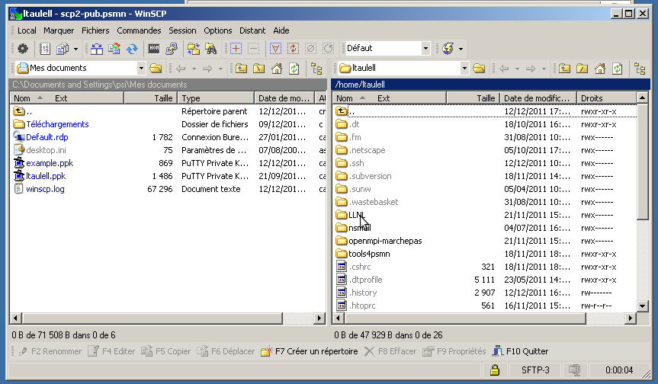Click the Keep remote directory up-to-date icon

tap(132, 49)
